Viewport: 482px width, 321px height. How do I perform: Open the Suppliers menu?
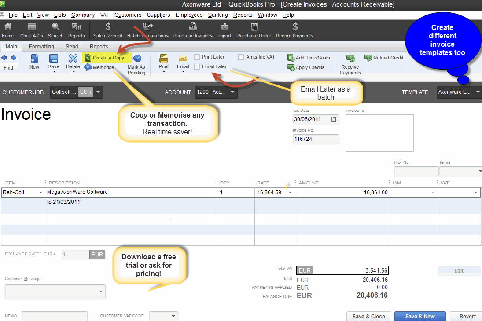[x=158, y=15]
